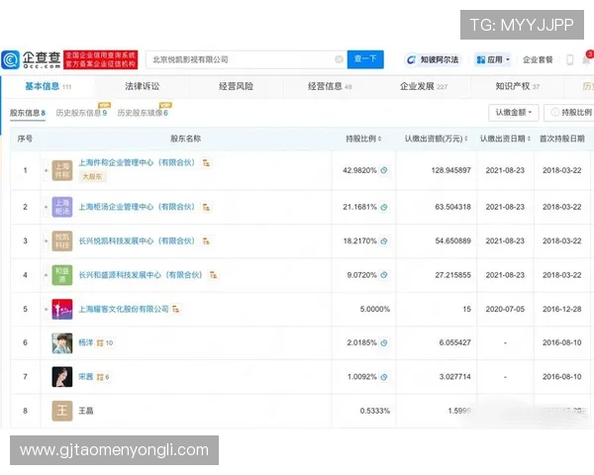Click the 首次持股日期 column header
The image size is (594, 475).
[562, 139]
